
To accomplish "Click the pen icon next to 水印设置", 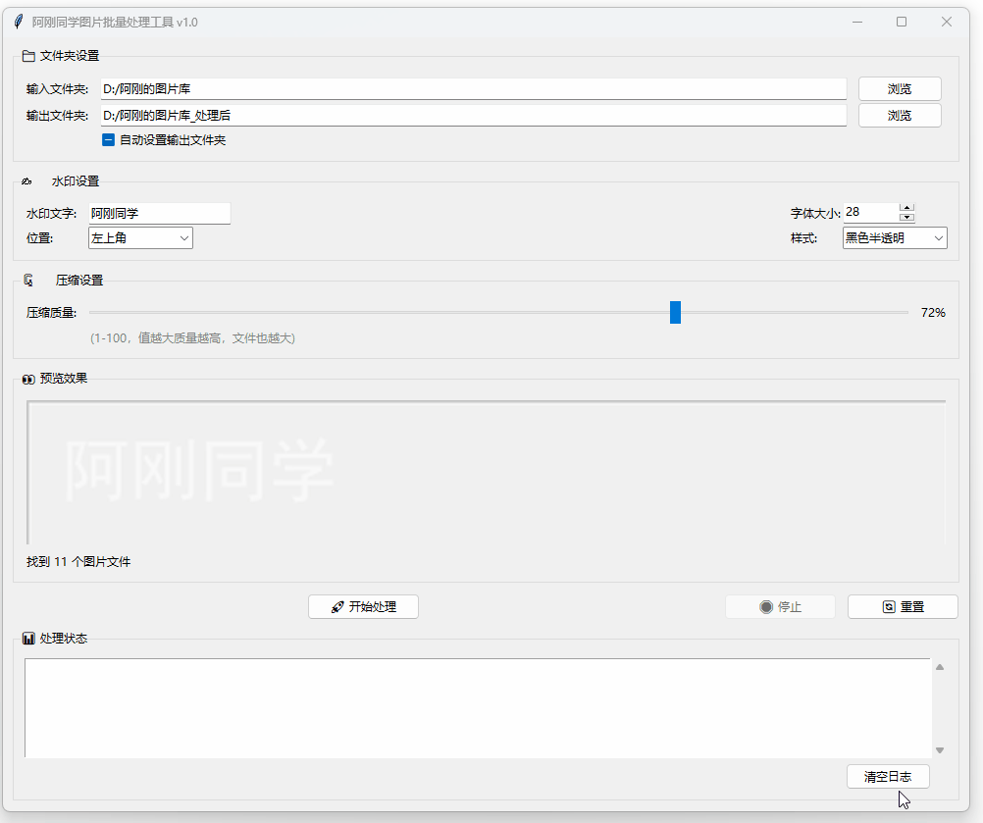I will pyautogui.click(x=26, y=181).
